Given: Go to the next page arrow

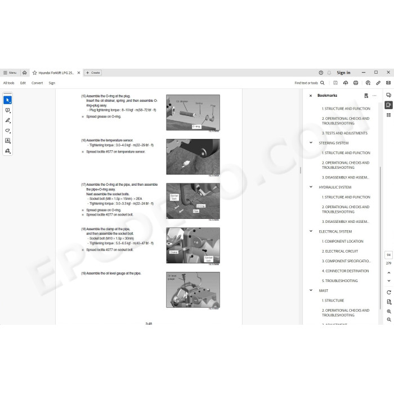Looking at the screenshot, I should tap(389, 281).
